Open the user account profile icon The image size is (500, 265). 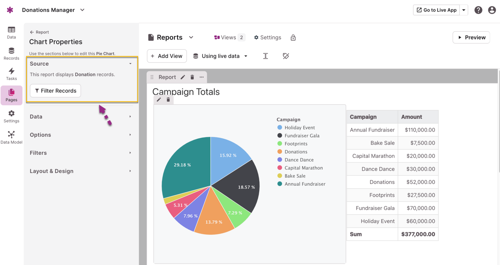pos(492,10)
